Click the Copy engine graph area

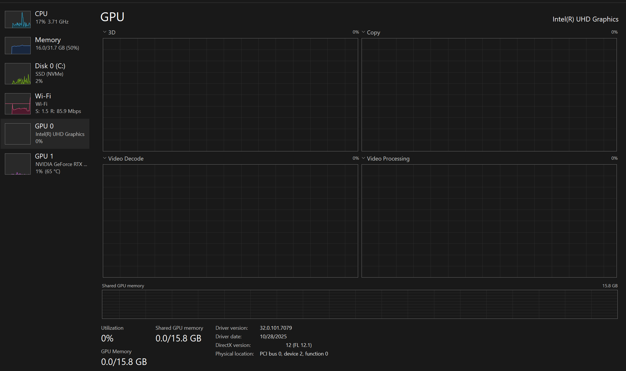click(x=489, y=95)
